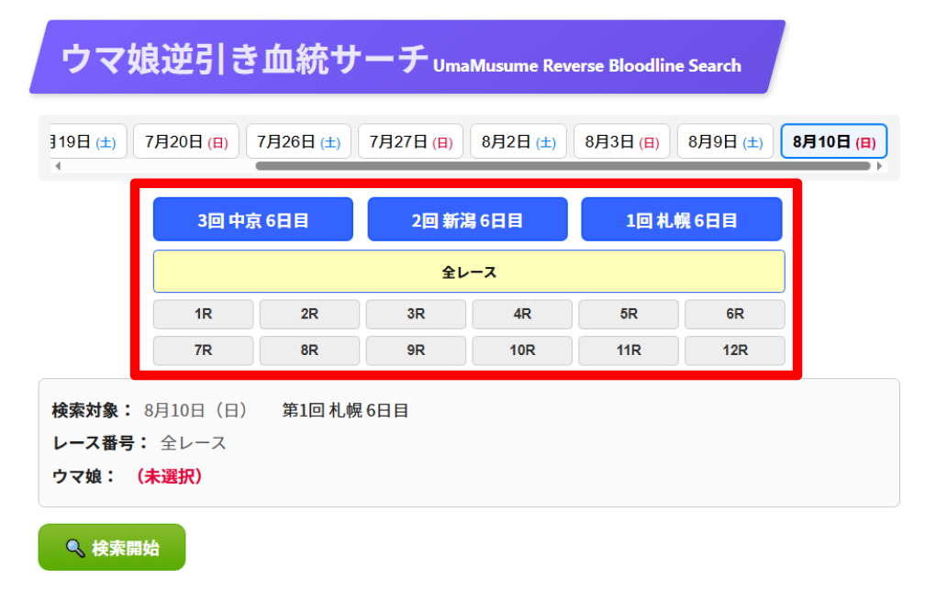Viewport: 925px width, 601px height.
Task: Select the 7月26日 (土) date tab
Action: 298,141
